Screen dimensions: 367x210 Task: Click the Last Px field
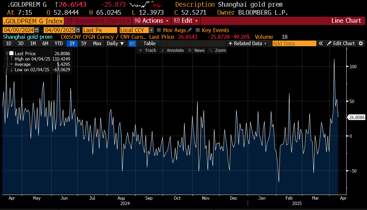[x=100, y=30]
